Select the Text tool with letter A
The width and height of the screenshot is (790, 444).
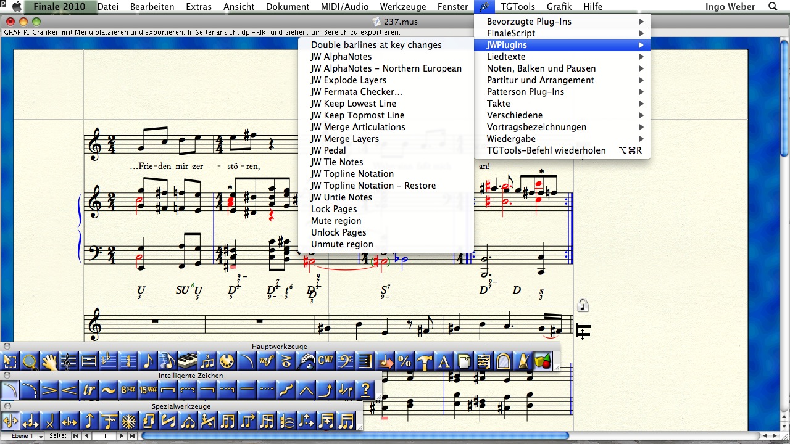tap(444, 361)
